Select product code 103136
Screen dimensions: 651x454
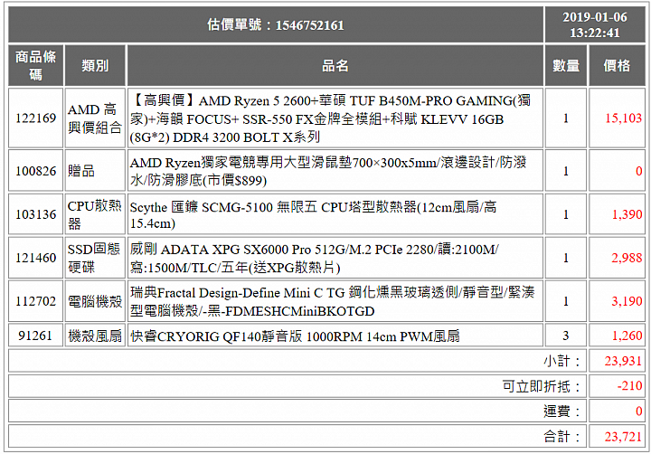point(35,214)
